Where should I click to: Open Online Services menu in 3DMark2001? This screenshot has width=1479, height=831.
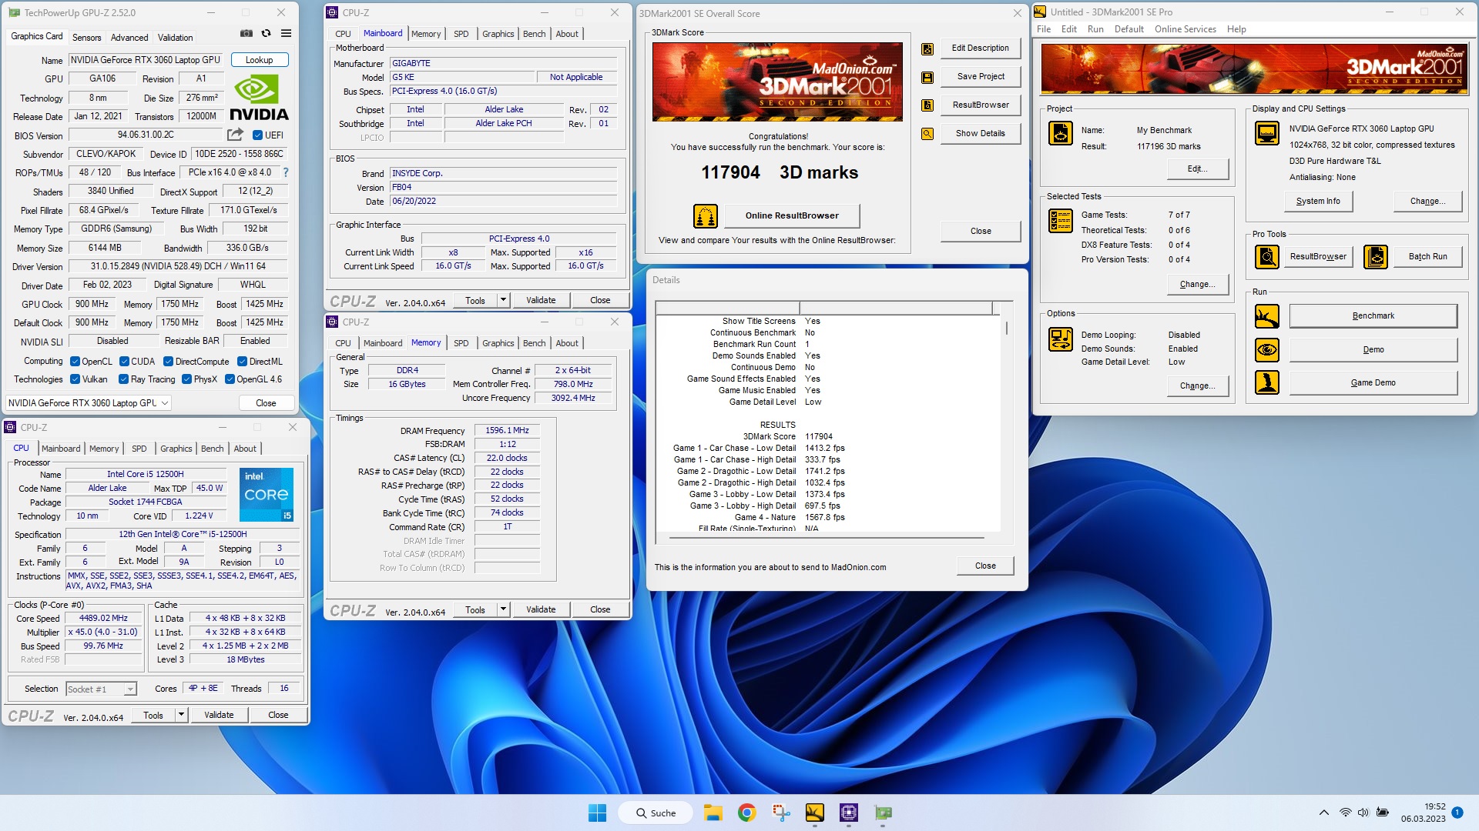click(x=1185, y=29)
